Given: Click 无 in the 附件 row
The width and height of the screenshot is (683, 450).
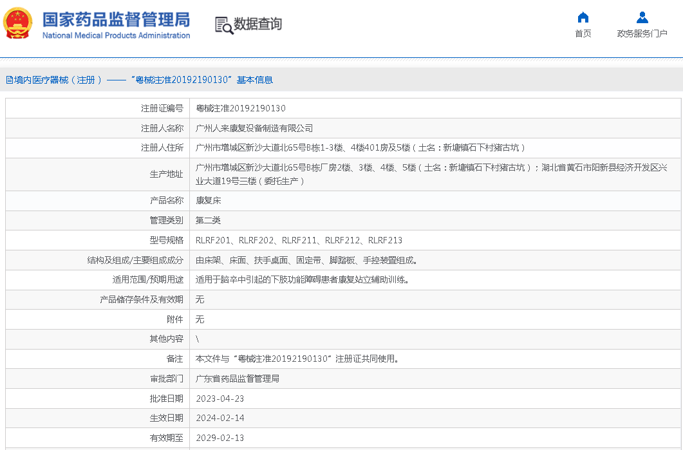Looking at the screenshot, I should point(200,319).
